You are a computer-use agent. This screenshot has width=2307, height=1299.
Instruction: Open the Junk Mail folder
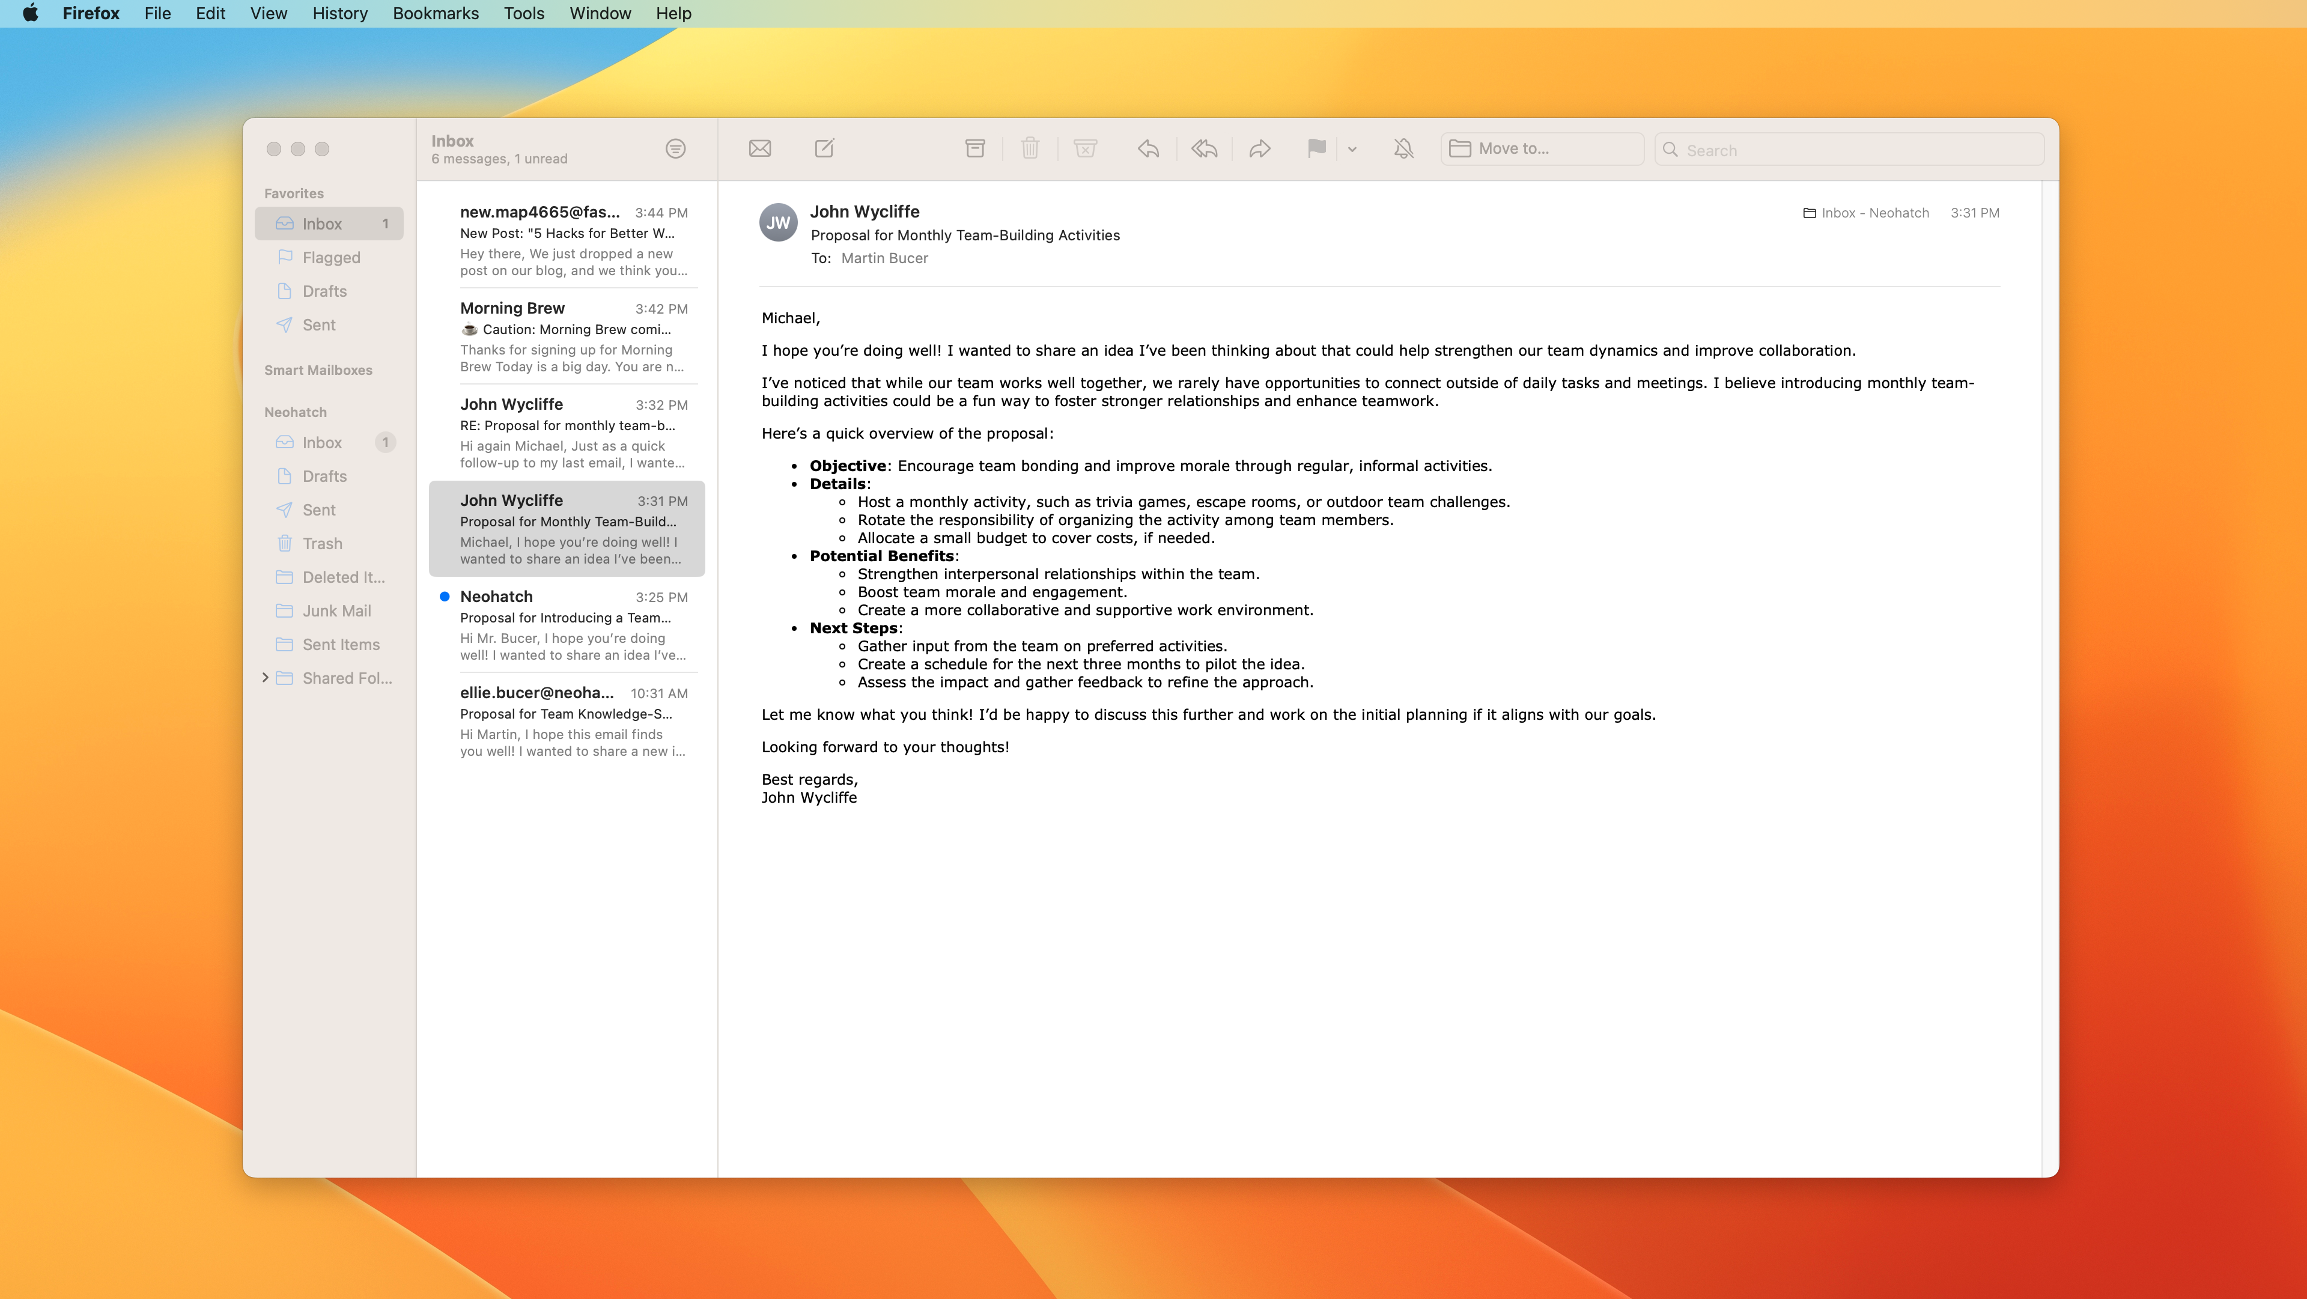(329, 611)
